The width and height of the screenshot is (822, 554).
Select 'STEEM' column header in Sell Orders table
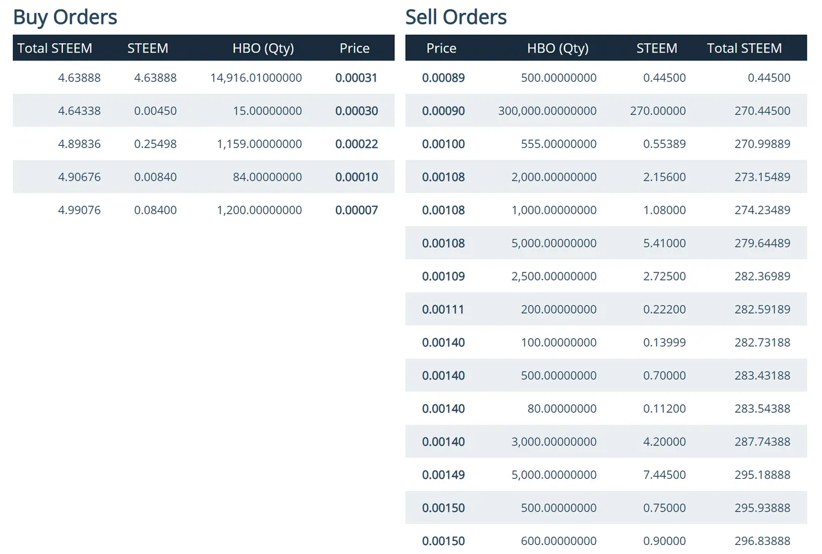tap(656, 48)
